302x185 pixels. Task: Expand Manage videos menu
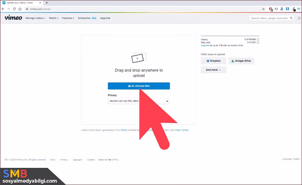pyautogui.click(x=35, y=18)
